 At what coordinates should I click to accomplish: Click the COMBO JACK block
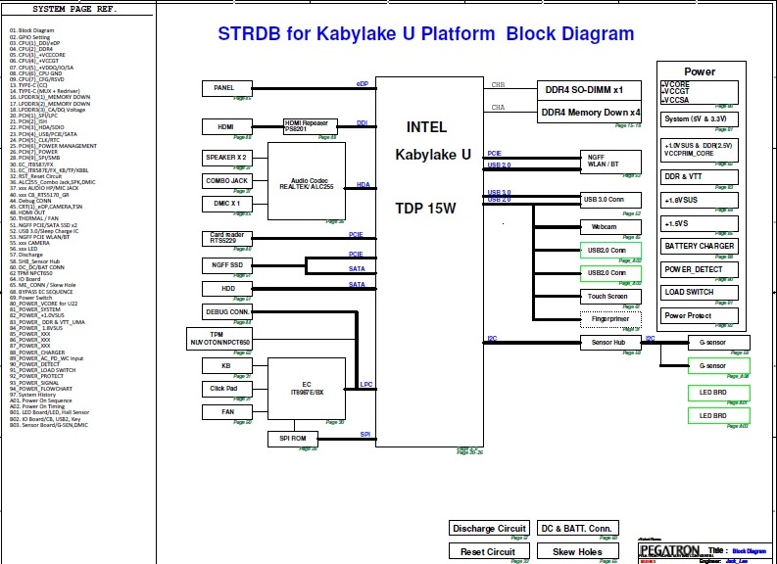point(227,181)
